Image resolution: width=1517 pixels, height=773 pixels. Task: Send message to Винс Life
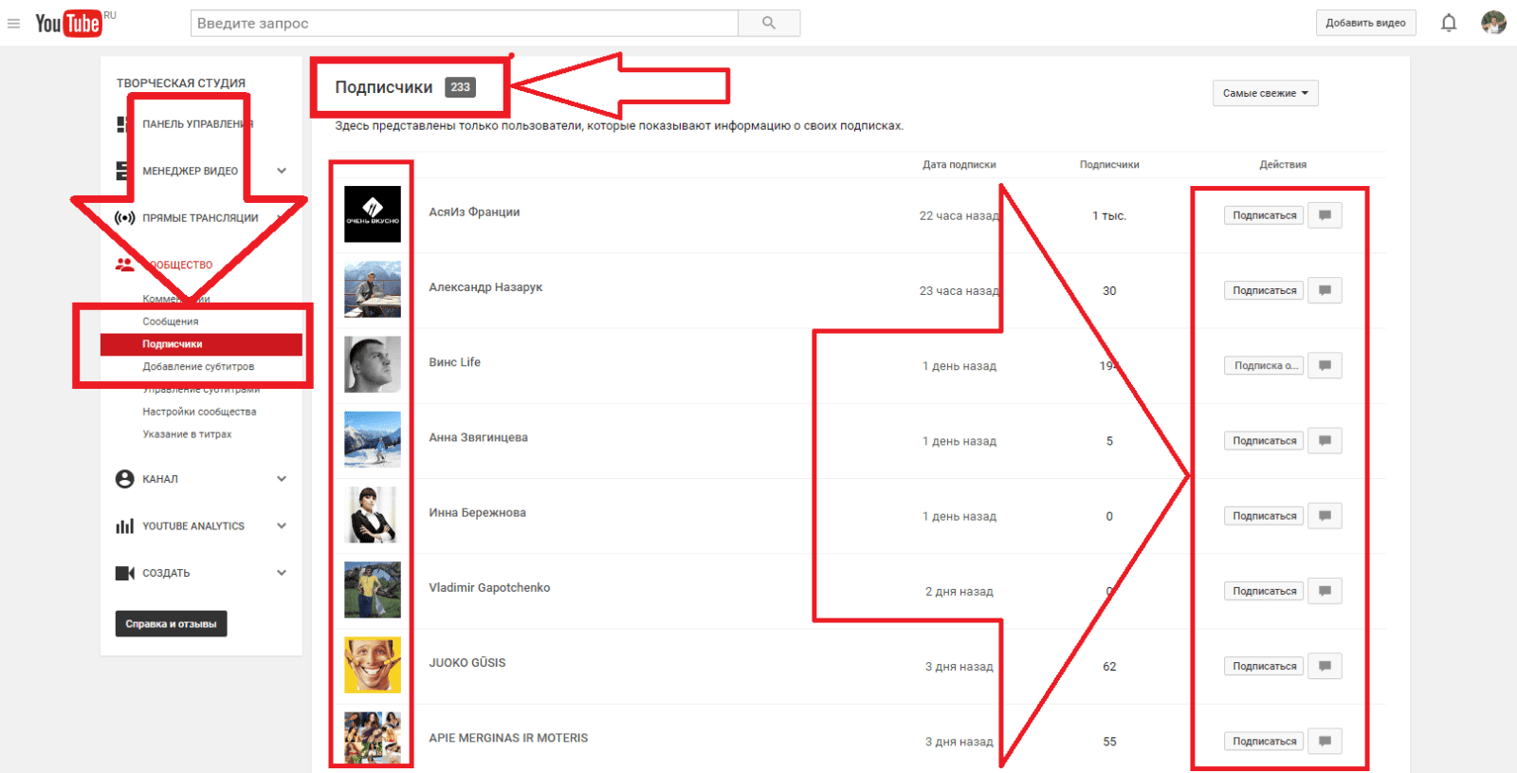click(1325, 365)
